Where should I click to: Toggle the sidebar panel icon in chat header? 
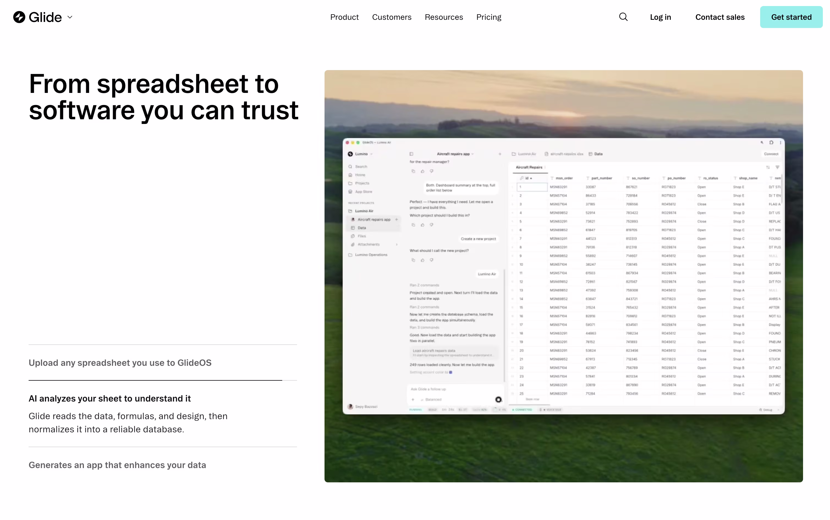[x=411, y=154]
